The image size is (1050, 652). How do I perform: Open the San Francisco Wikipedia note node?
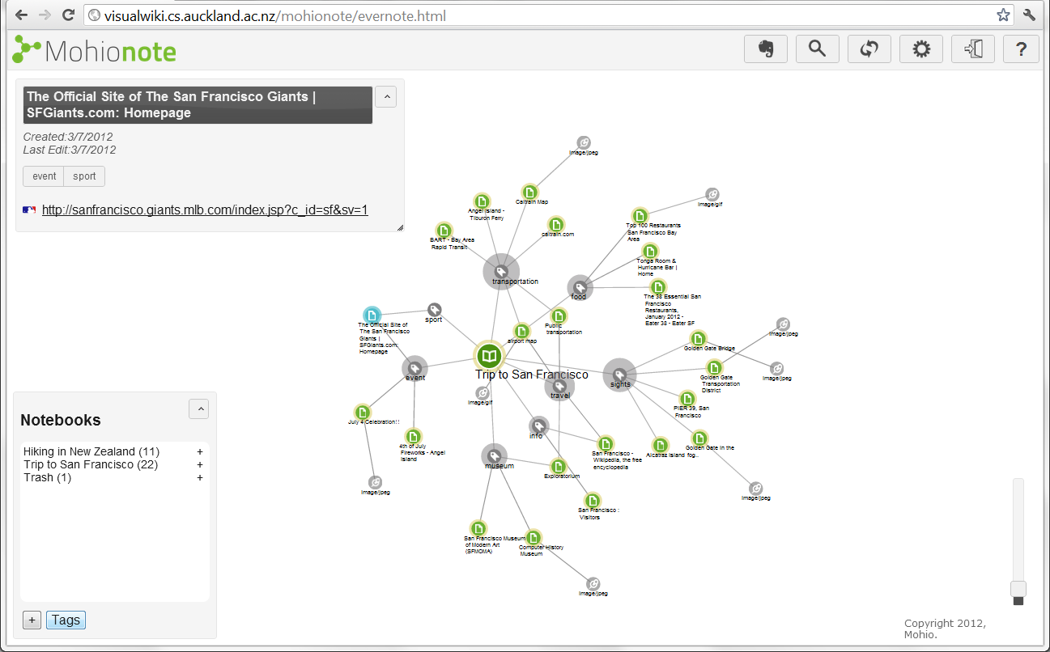point(606,443)
